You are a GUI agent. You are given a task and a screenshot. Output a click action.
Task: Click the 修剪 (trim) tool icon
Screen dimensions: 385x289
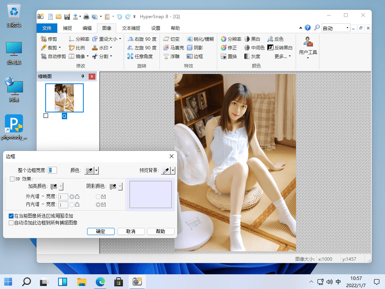tap(44, 39)
